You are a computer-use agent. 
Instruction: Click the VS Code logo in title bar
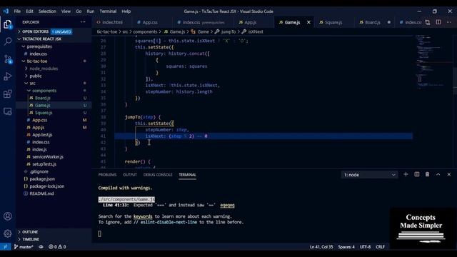coord(6,11)
